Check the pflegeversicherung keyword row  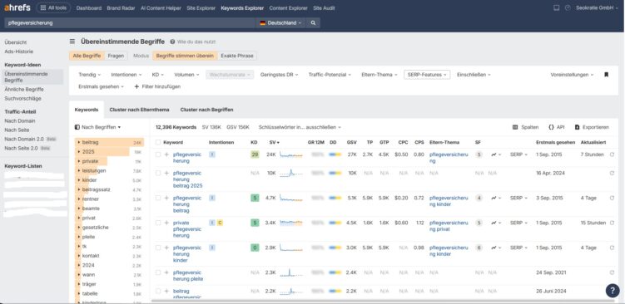[x=158, y=154]
